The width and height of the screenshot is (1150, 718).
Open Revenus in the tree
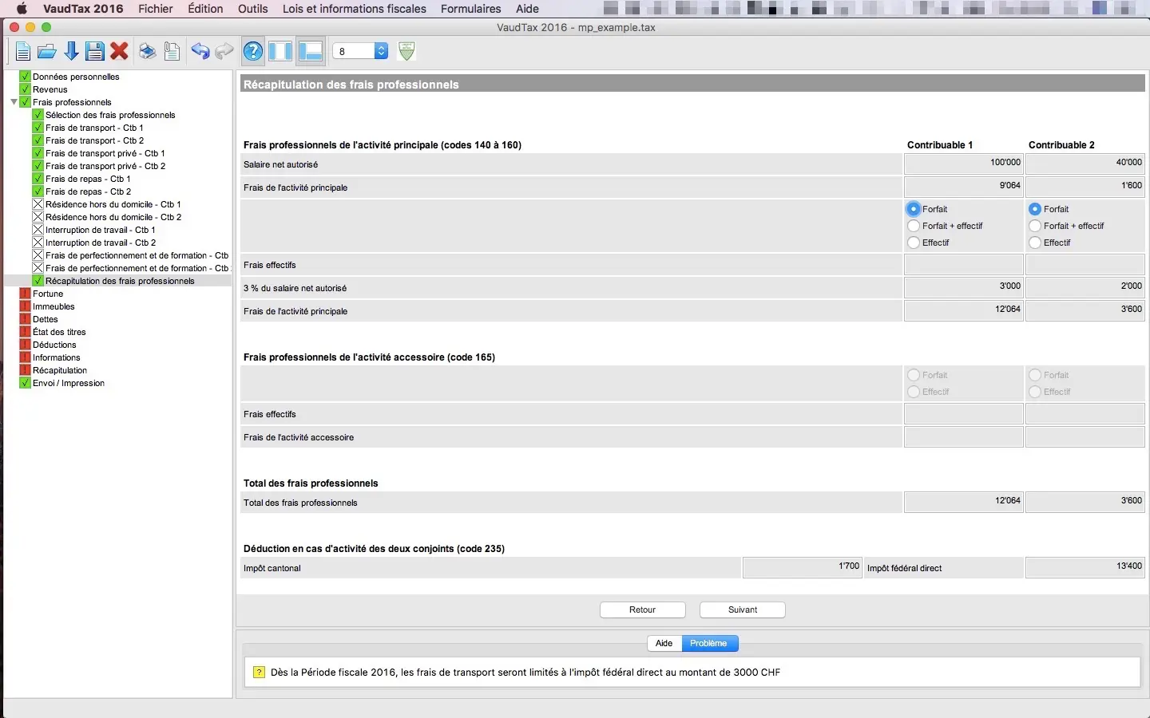50,89
